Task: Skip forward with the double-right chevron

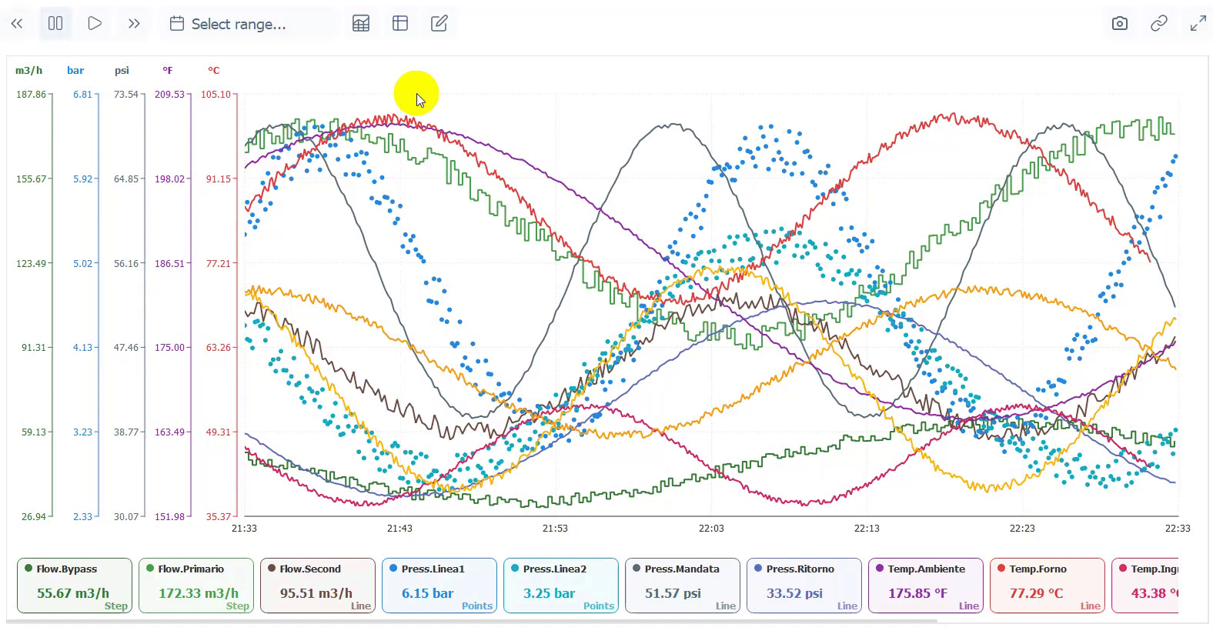Action: pos(133,23)
